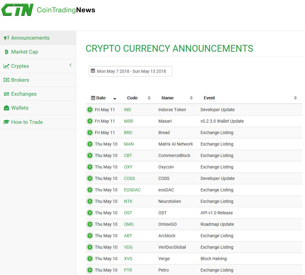Viewport: 305px width, 275px height.
Task: Select the 'v0.2.3.0 Wallet Update' event text
Action: [222, 121]
